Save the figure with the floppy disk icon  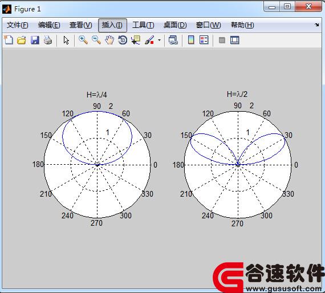pyautogui.click(x=35, y=40)
